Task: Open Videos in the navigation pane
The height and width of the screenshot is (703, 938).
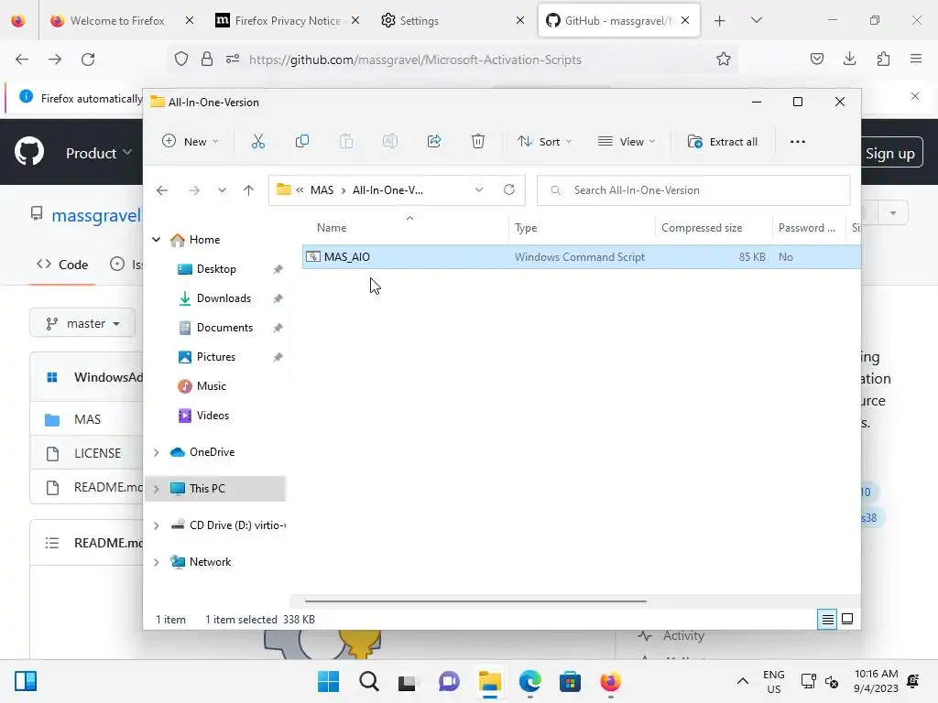Action: [213, 416]
